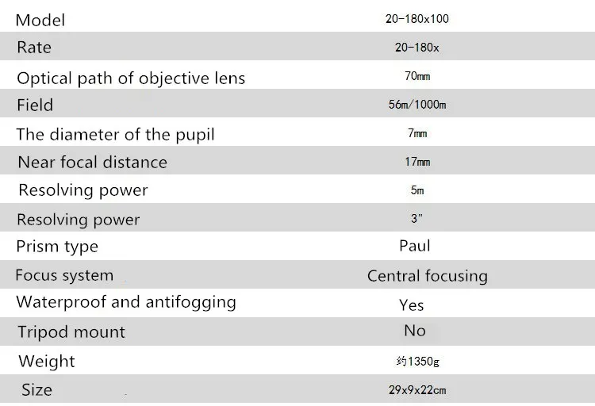
Task: Click Near focal distance label
Action: [x=93, y=163]
